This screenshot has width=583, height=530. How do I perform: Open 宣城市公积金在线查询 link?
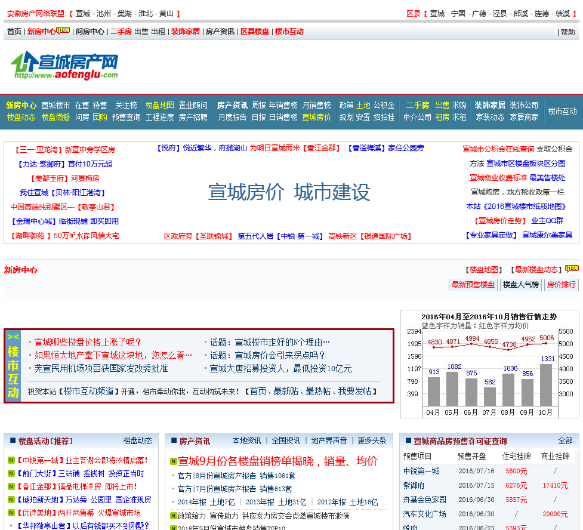(x=498, y=149)
